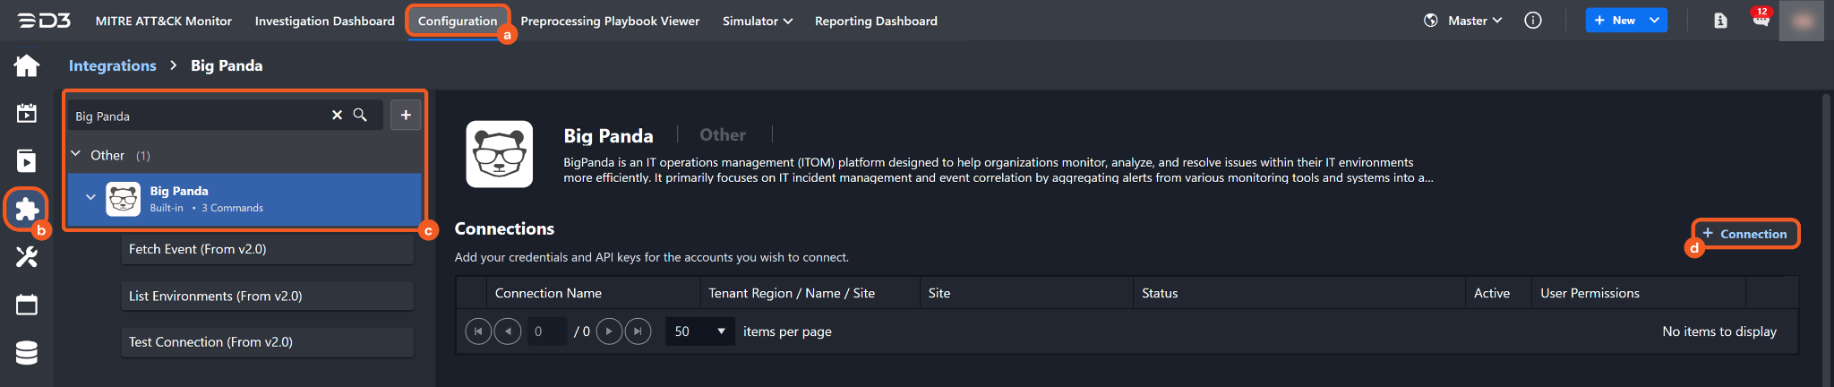The height and width of the screenshot is (387, 1834).
Task: Open the Simulator menu
Action: (x=757, y=21)
